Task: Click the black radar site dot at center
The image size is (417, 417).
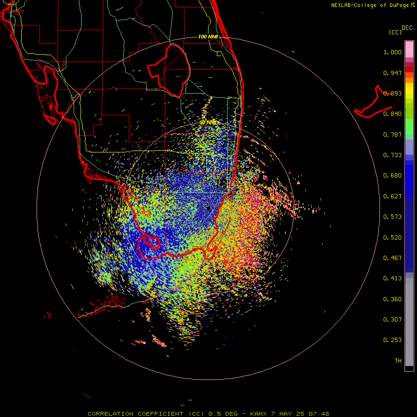Action: point(209,208)
